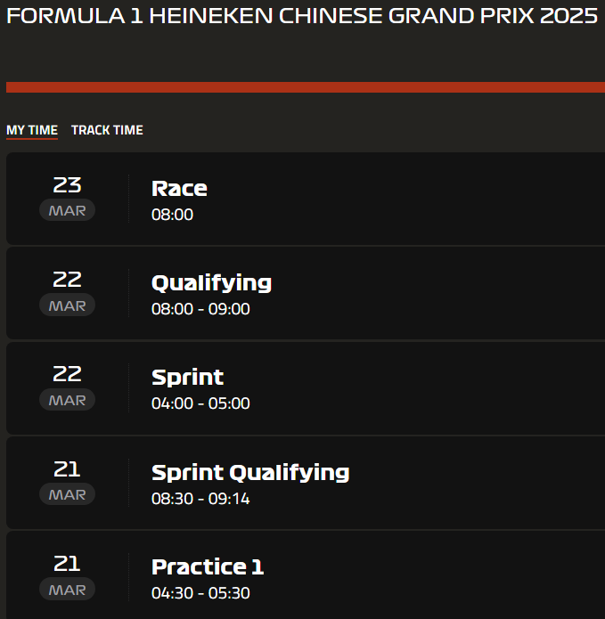
Task: Click the Formula 1 Heineken Chinese Grand Prix title
Action: (x=302, y=16)
